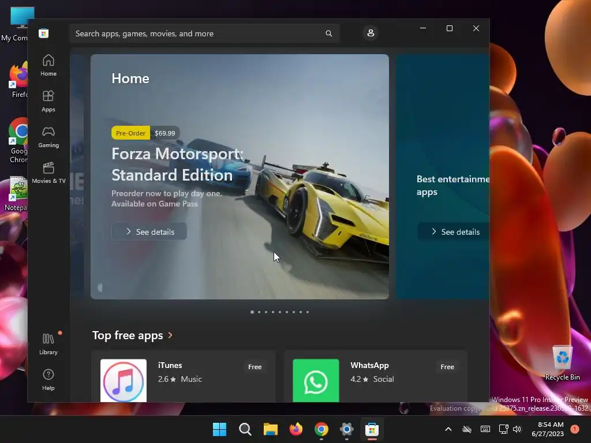The image size is (591, 443).
Task: Open the Forza Motorsport Standard Edition title
Action: click(x=177, y=164)
